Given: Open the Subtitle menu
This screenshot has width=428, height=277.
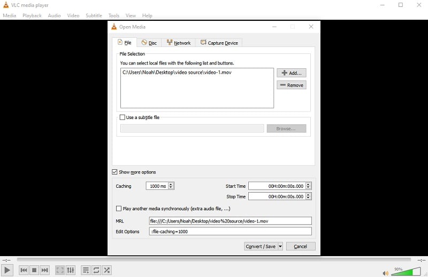Looking at the screenshot, I should point(94,15).
